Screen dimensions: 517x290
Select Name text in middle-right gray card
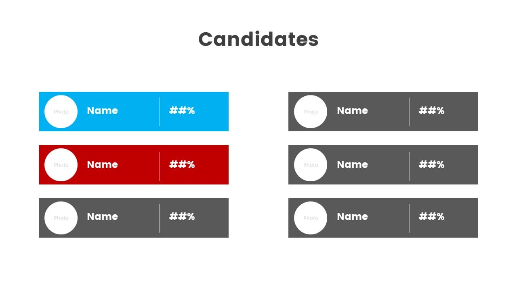[352, 165]
